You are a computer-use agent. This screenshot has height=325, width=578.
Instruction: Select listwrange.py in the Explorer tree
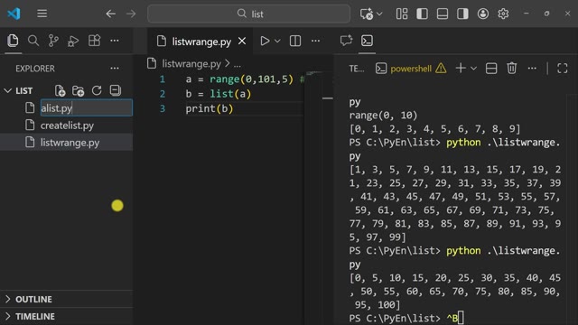point(66,143)
